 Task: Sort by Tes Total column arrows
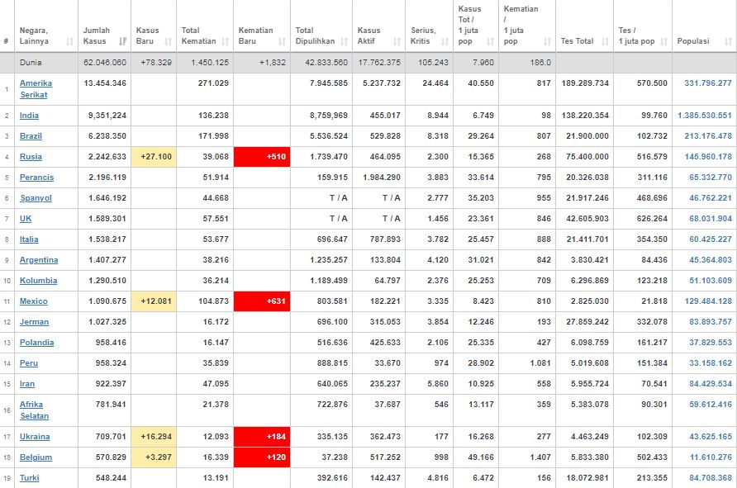pos(605,41)
